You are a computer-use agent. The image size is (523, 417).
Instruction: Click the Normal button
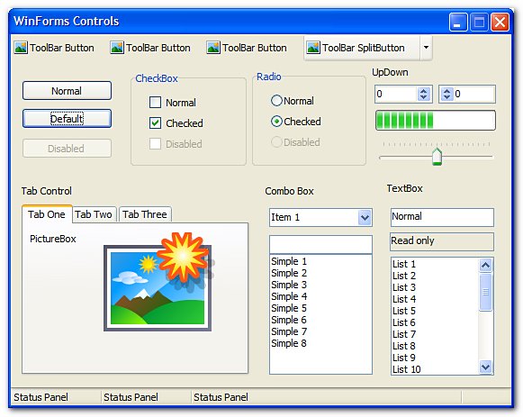tap(67, 91)
